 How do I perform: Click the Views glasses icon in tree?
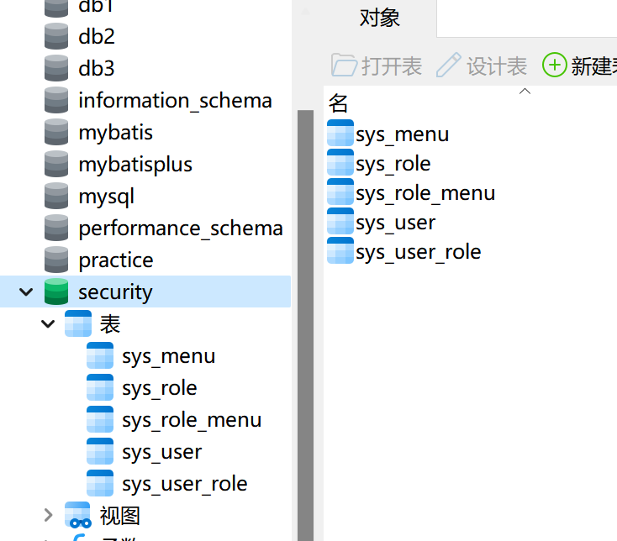click(78, 515)
